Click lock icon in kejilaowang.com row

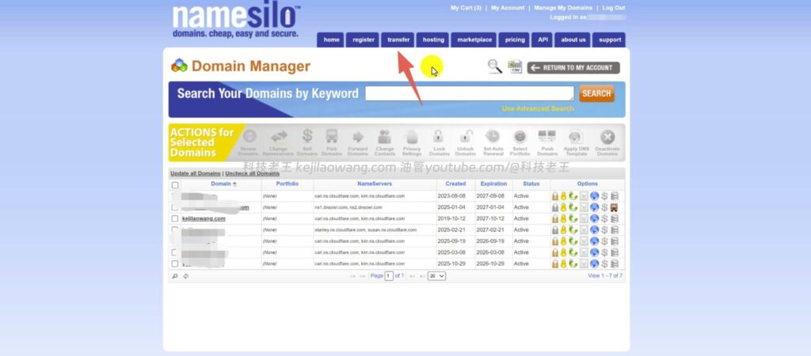click(555, 218)
